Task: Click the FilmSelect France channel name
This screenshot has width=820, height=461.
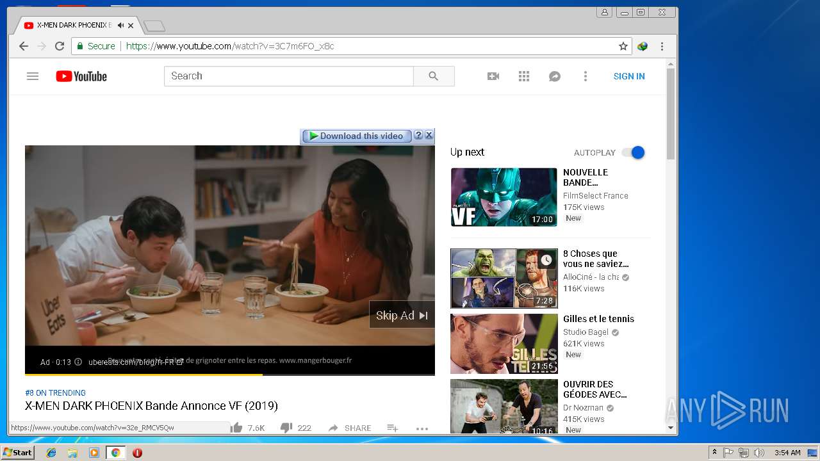Action: 595,196
